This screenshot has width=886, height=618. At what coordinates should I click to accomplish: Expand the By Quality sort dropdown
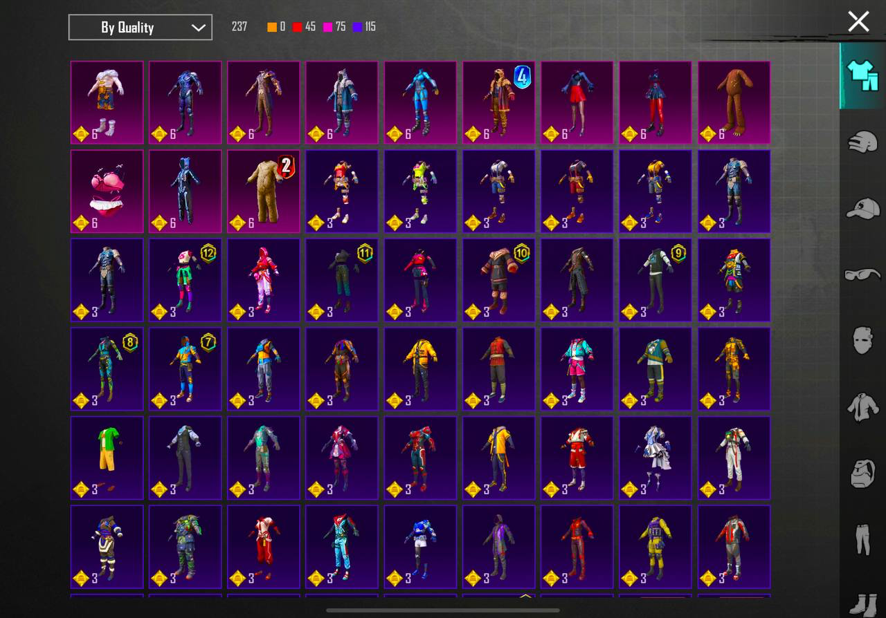(x=141, y=28)
